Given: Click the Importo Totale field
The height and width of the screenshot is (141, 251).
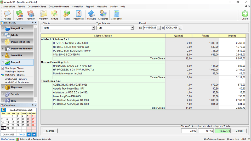Looking at the screenshot, I should (223, 131).
